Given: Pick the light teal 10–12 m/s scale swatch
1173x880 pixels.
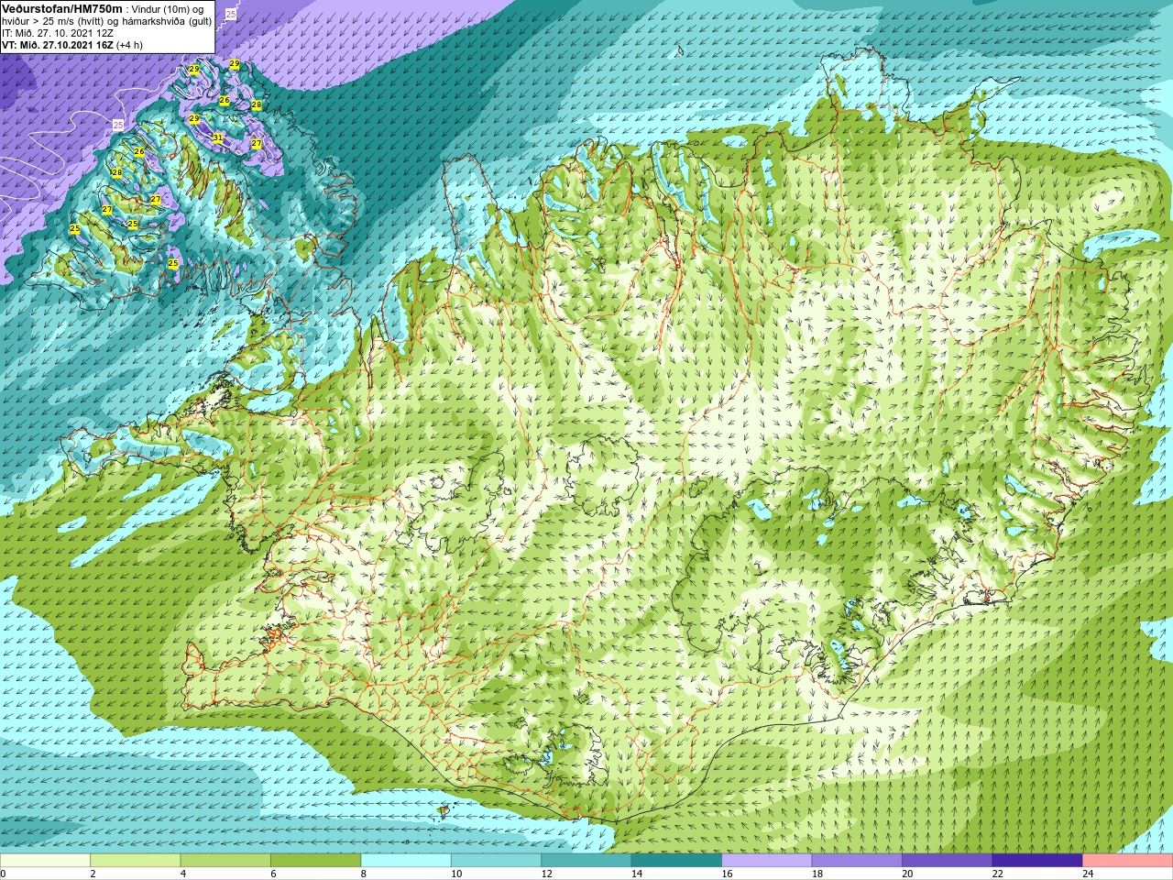Looking at the screenshot, I should pyautogui.click(x=496, y=861).
